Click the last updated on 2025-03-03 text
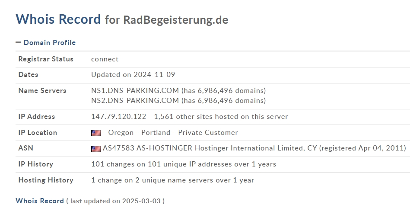The image size is (410, 208). 117,201
